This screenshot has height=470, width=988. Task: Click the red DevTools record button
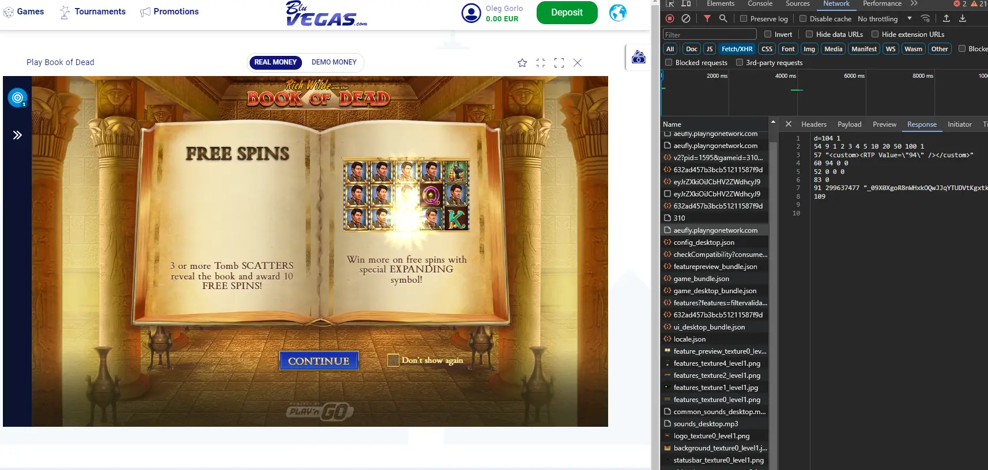[x=670, y=18]
